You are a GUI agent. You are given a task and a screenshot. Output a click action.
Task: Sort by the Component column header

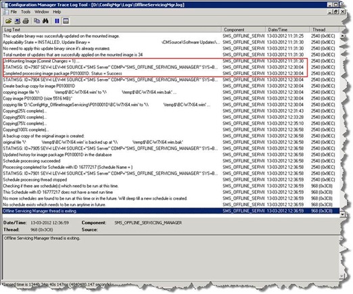(x=243, y=30)
